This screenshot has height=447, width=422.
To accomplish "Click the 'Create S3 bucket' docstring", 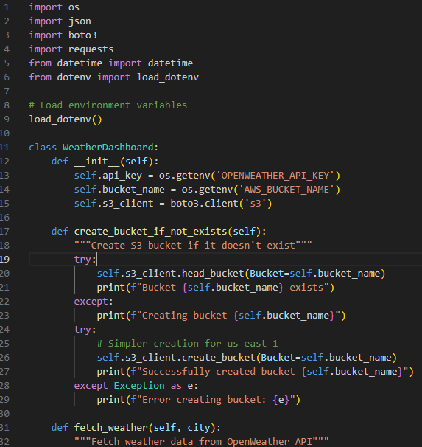I will (193, 245).
